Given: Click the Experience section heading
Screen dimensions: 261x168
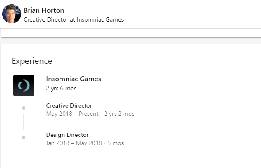Looking at the screenshot, I should tap(32, 61).
